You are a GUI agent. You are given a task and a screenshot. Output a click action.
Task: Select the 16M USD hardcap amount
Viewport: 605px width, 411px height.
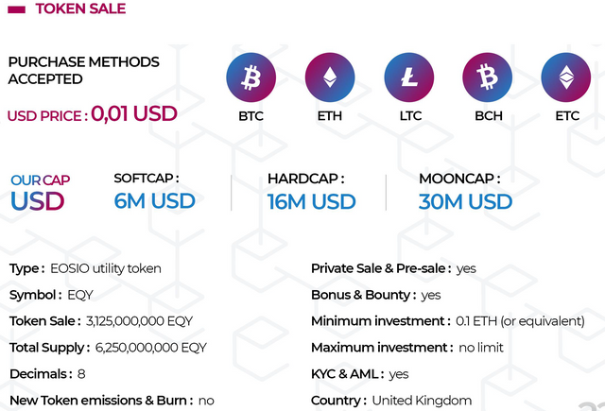click(x=311, y=200)
